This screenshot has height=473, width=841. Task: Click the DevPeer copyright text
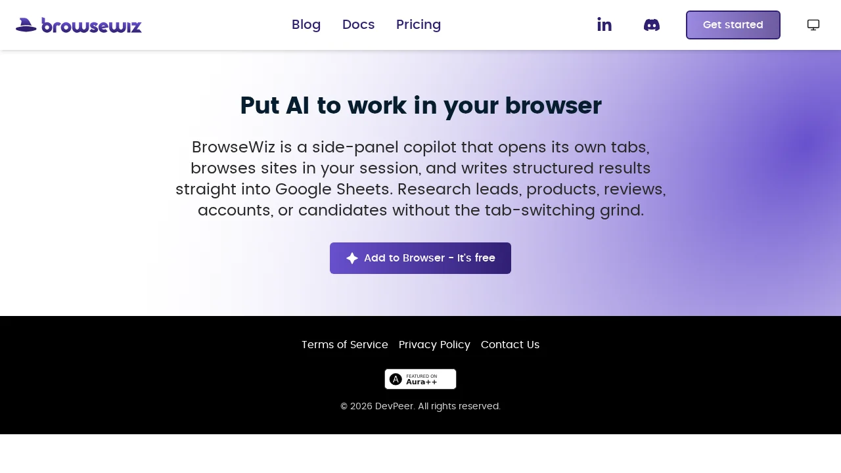coord(420,406)
